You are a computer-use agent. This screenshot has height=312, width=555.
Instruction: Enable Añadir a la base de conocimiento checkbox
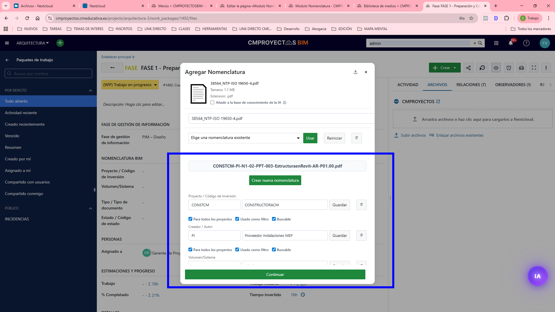212,103
